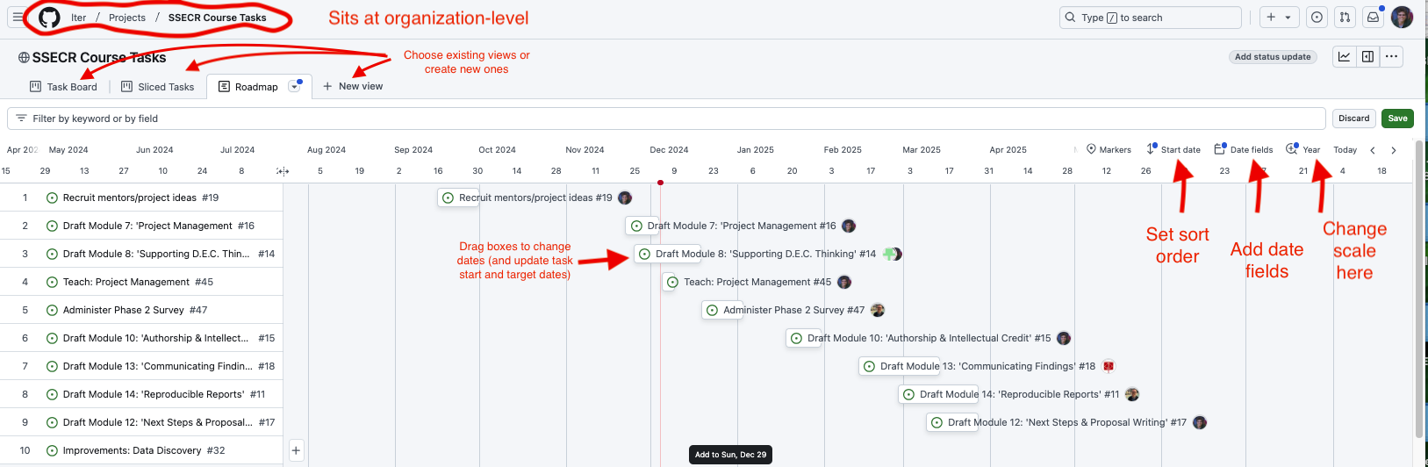Click status icon for Draft Module 12 row
This screenshot has width=1428, height=467.
pos(52,422)
